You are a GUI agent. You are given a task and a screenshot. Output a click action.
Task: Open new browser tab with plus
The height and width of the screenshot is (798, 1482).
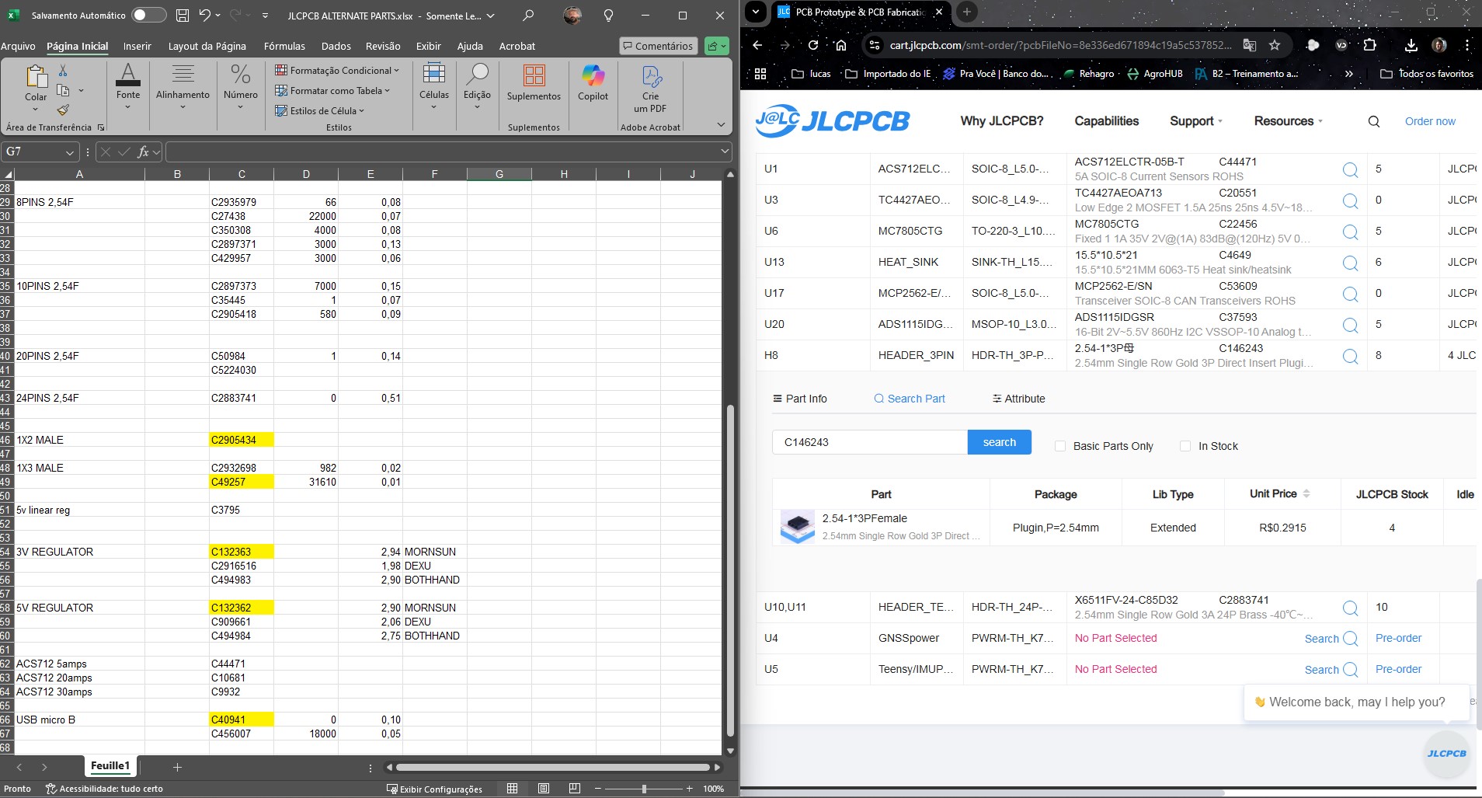967,12
